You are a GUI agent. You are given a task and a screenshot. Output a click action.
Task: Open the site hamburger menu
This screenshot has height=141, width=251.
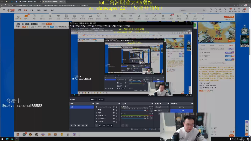[4, 10]
